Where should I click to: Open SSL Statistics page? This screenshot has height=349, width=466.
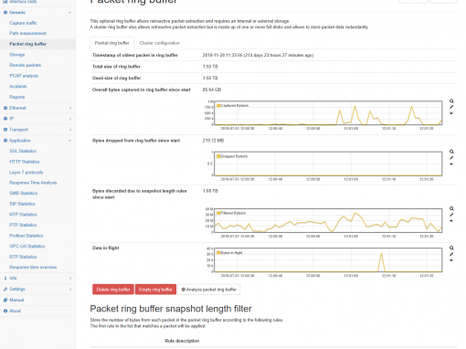coord(23,151)
